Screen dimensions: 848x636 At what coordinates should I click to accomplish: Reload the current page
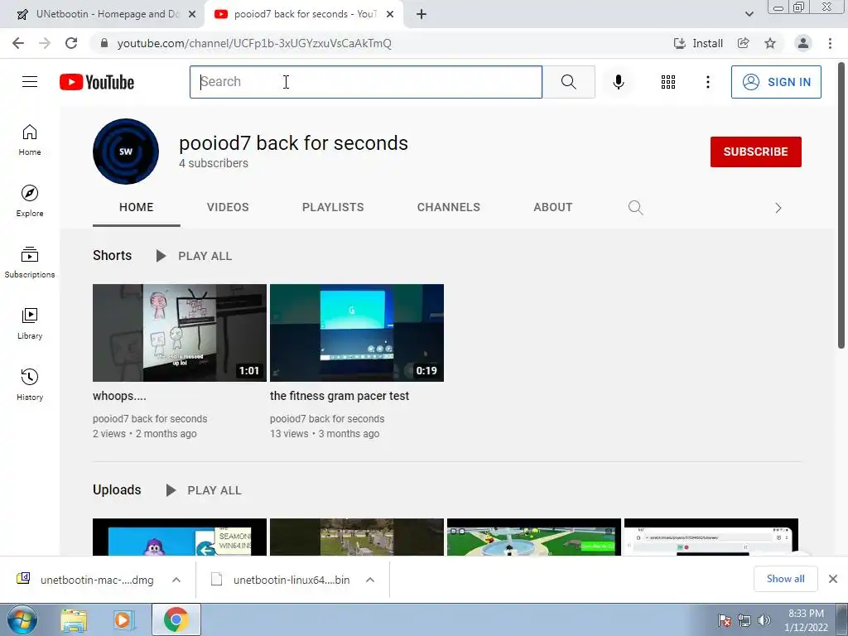71,43
